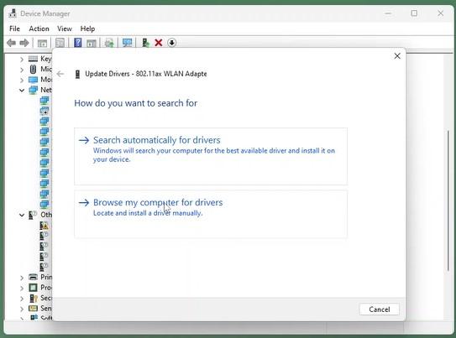Screen dimensions: 456x338
Task: Expand the Monitors tree node
Action: (22, 80)
